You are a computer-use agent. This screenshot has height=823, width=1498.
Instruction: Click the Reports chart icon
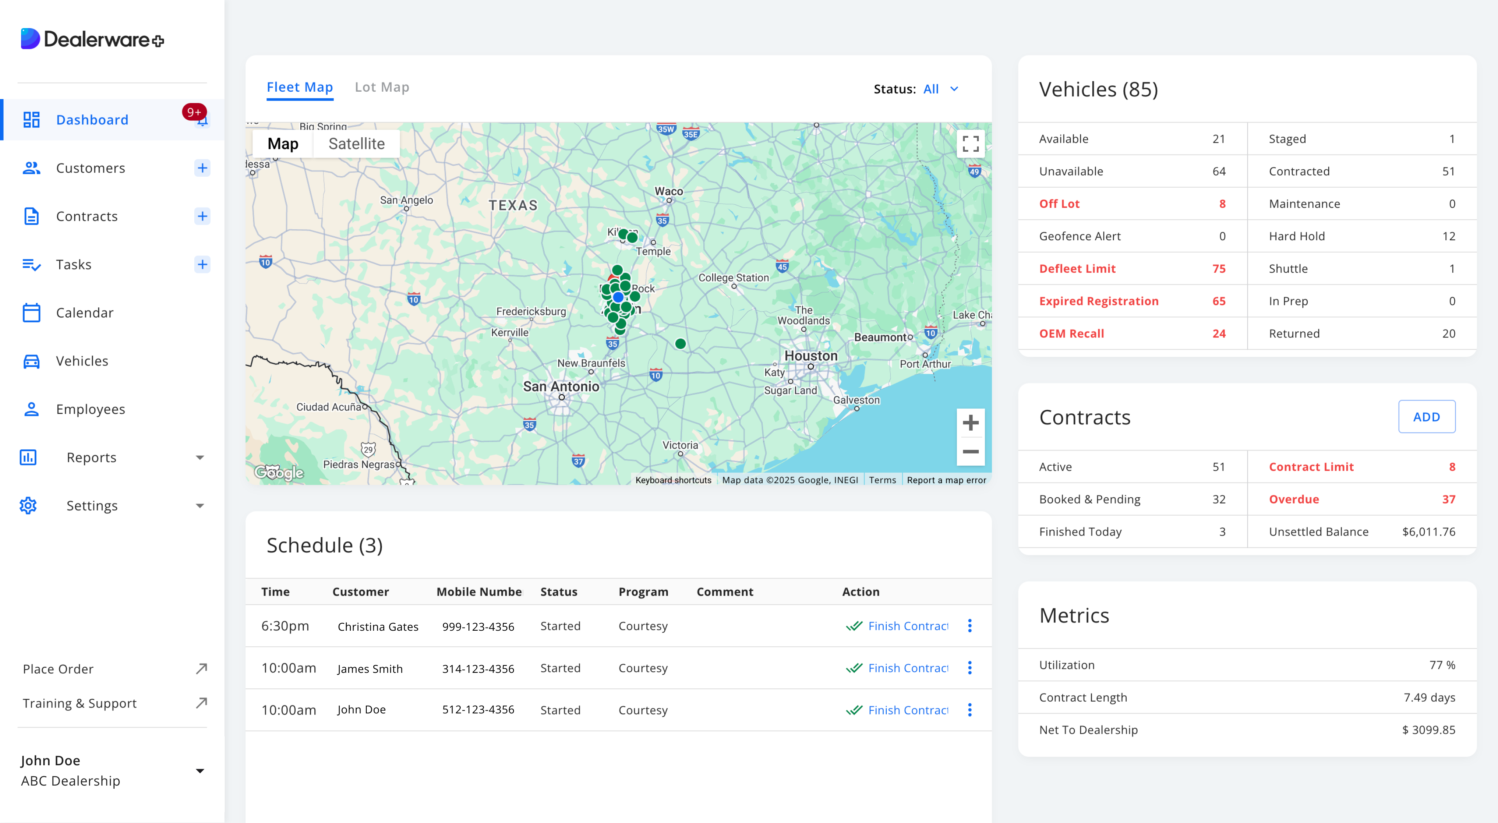[x=27, y=457]
